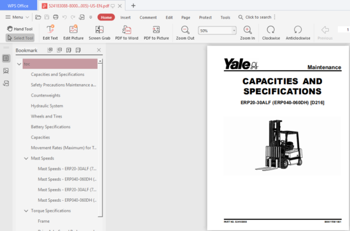Click the Redo arrow icon
350x231 pixels.
point(73,17)
